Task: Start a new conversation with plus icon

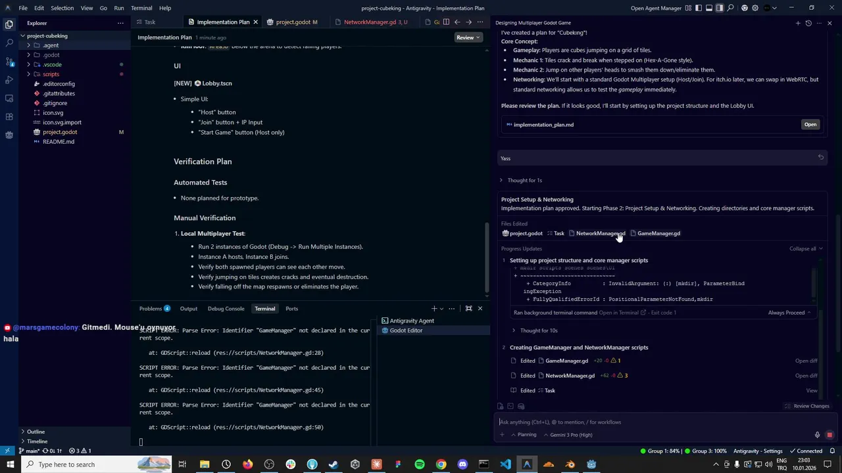Action: [x=798, y=23]
